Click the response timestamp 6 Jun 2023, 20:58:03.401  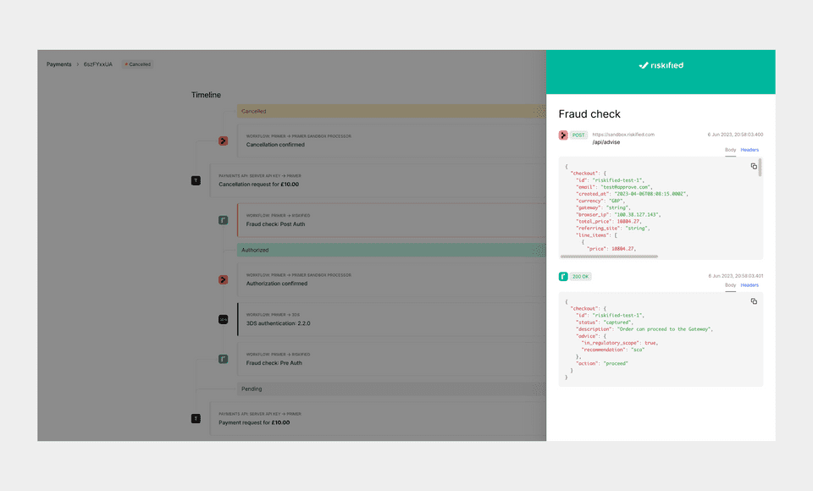pyautogui.click(x=735, y=276)
